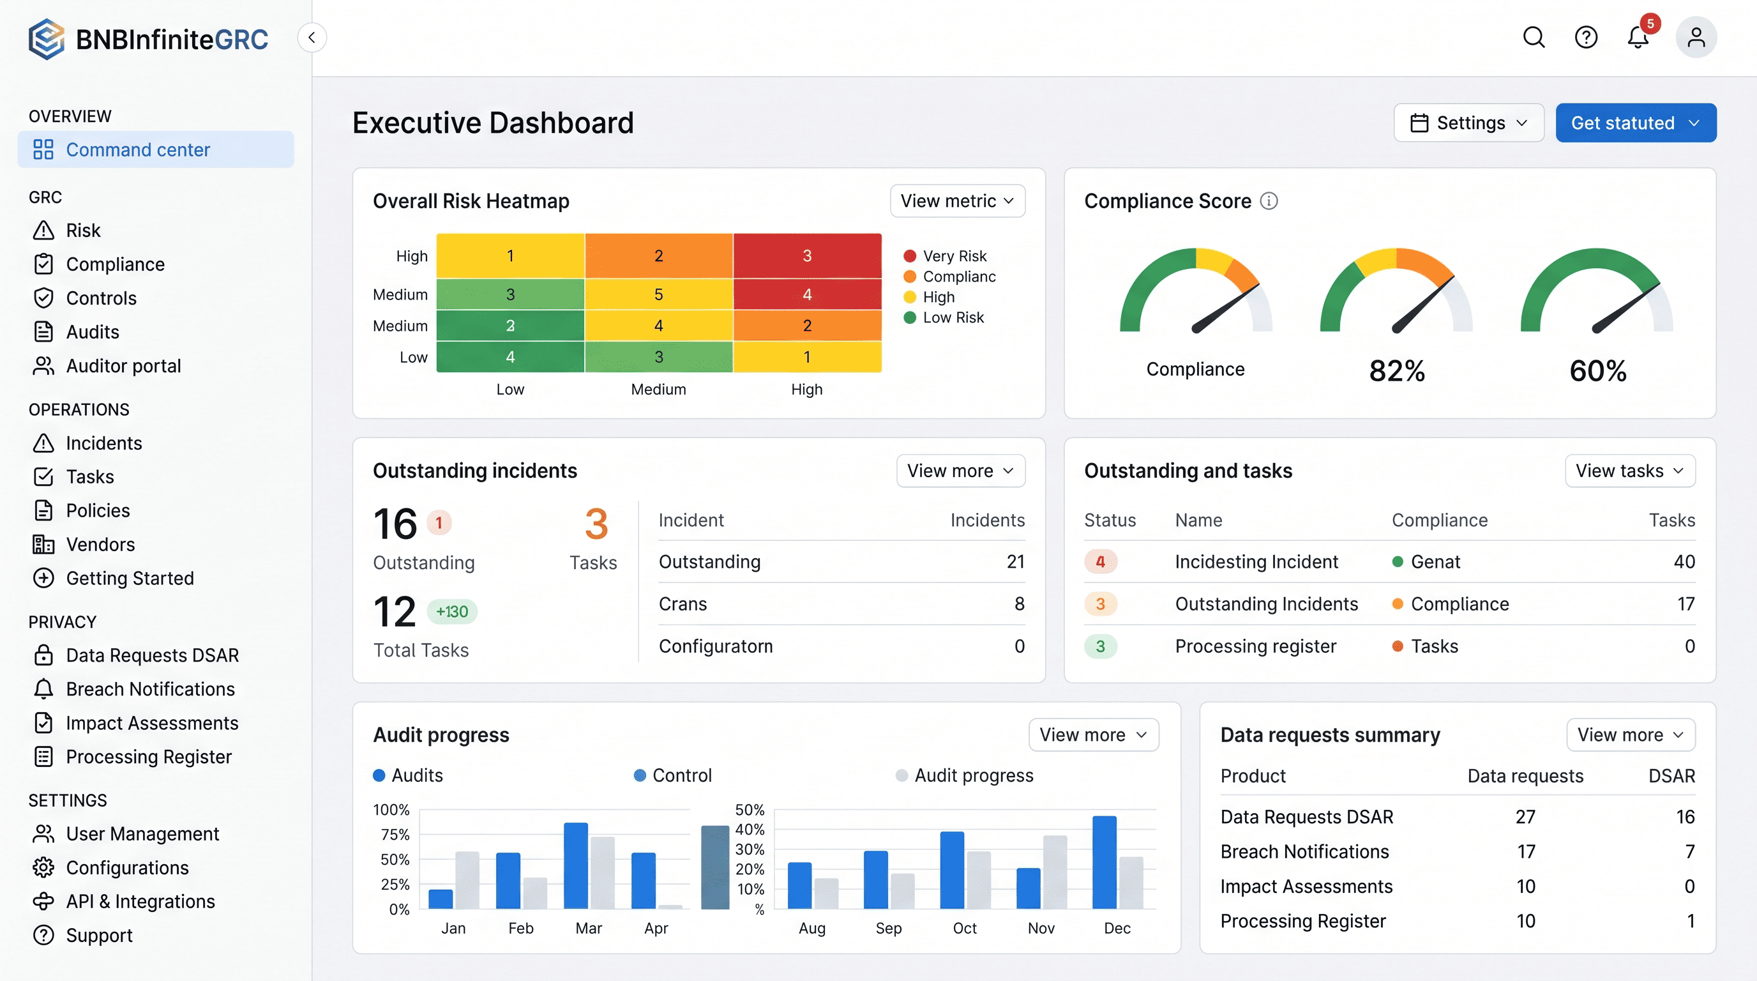Click the Get statuted button

coord(1636,123)
